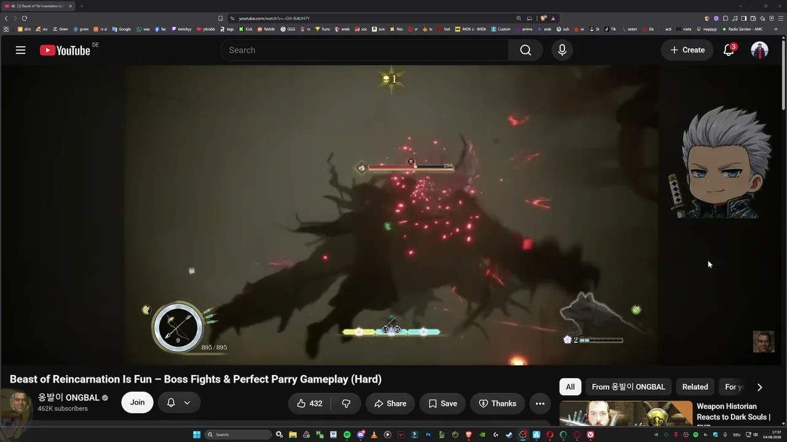The width and height of the screenshot is (787, 442).
Task: Bookmark this page from address bar
Action: click(220, 18)
